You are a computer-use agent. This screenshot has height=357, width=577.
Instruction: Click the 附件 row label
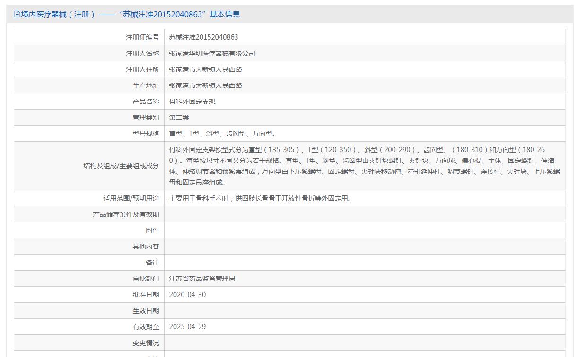coord(152,230)
